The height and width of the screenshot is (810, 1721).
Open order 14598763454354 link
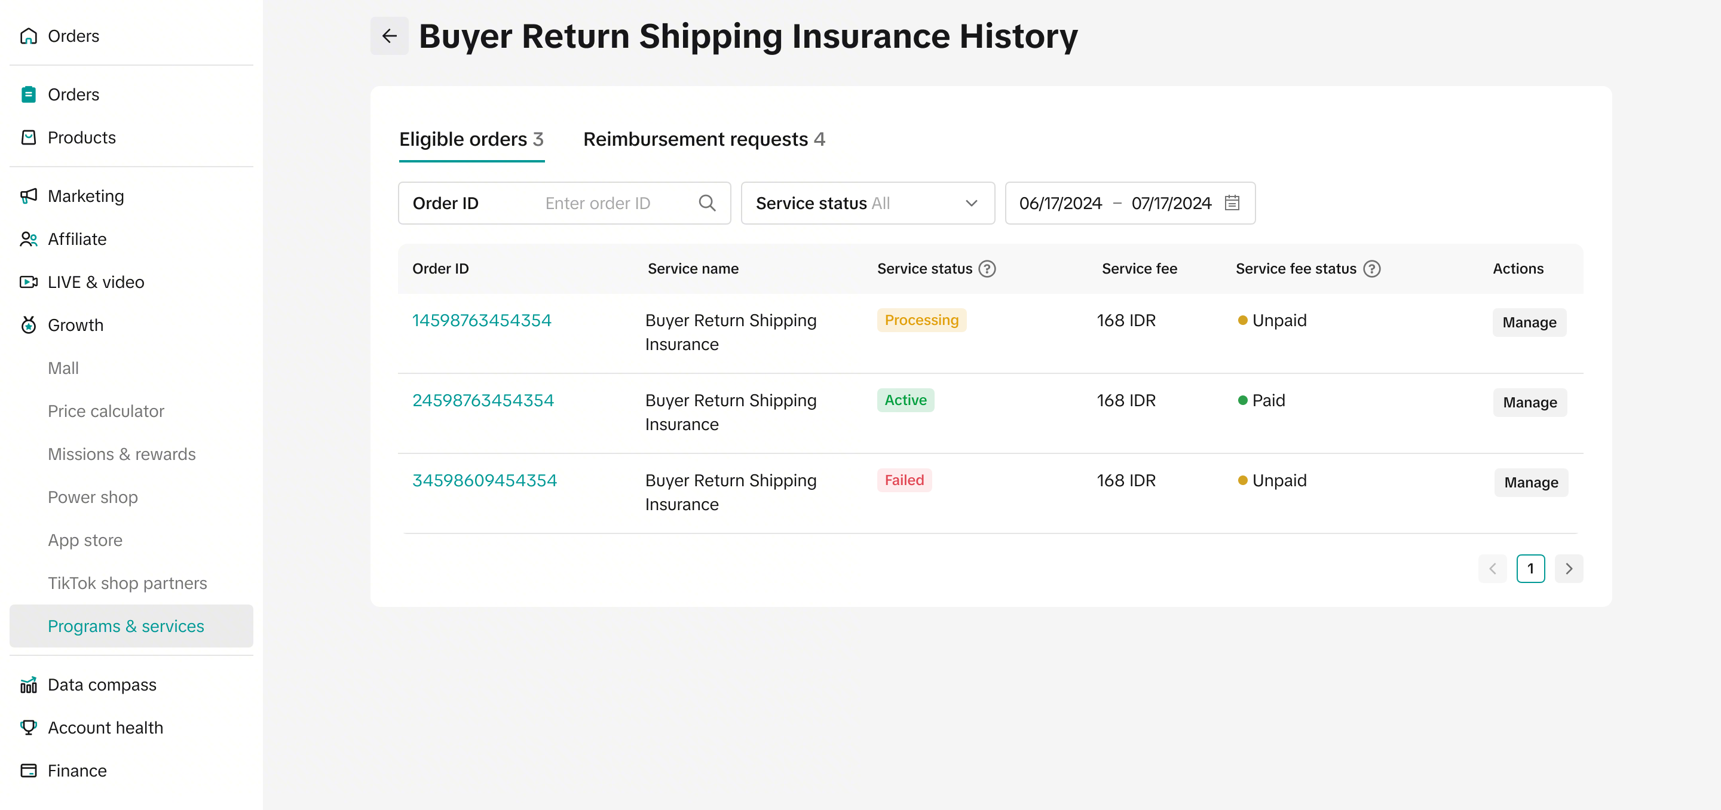[x=481, y=321]
